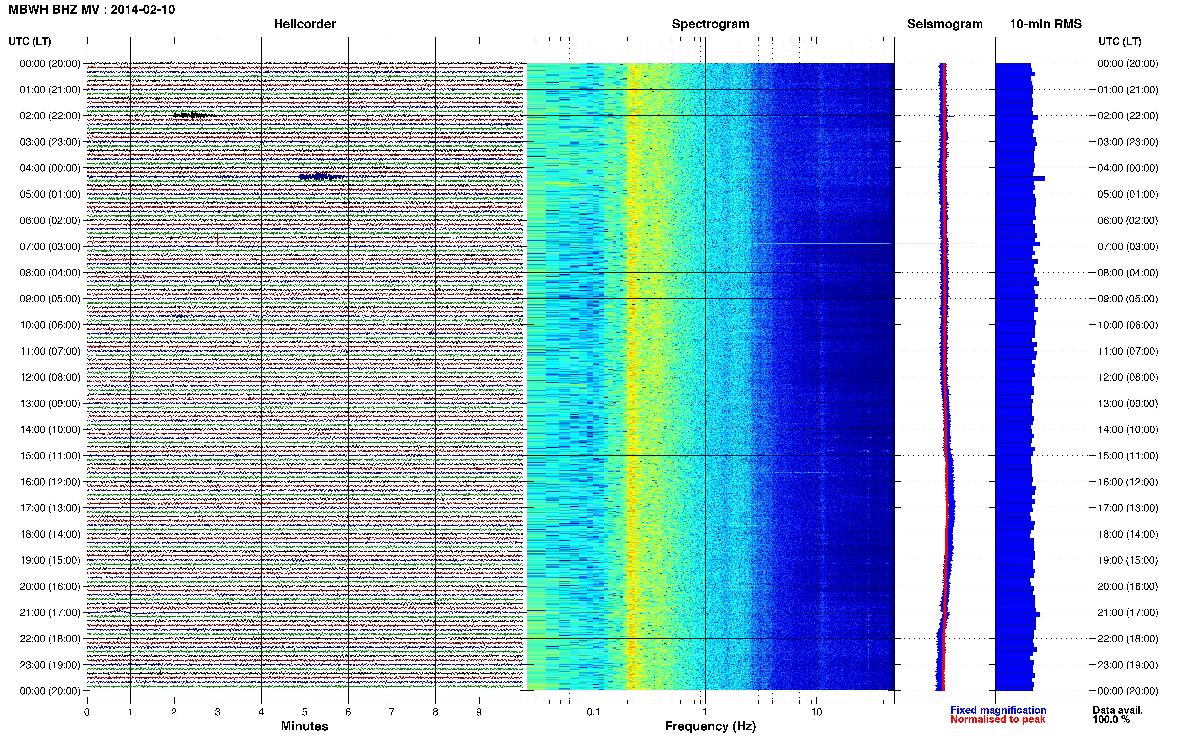This screenshot has height=741, width=1185.
Task: Click the right '23:00 (19:00)' time label
Action: click(x=1128, y=665)
